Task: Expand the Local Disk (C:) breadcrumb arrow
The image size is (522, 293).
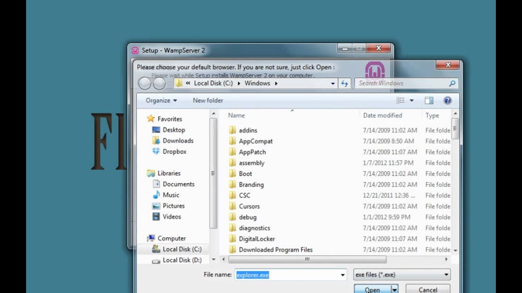Action: [239, 83]
